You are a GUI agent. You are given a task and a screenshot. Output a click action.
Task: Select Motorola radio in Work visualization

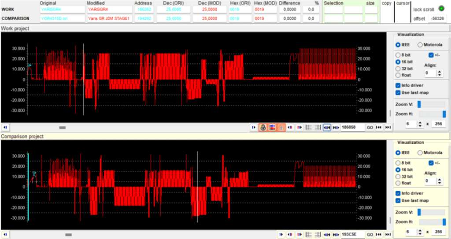tap(420, 45)
